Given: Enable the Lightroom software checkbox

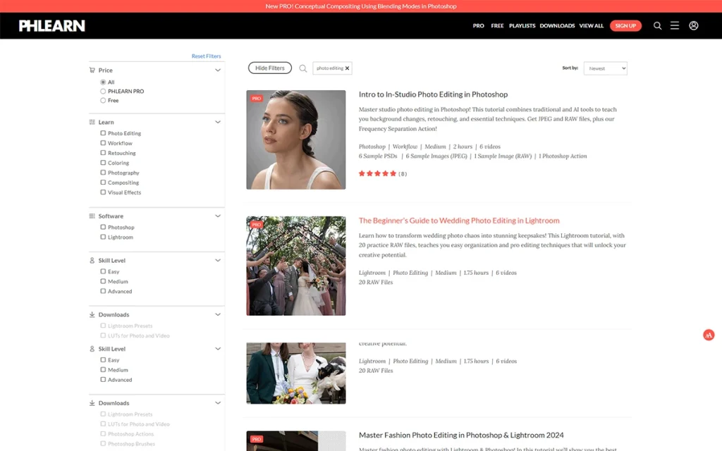Looking at the screenshot, I should (x=103, y=237).
